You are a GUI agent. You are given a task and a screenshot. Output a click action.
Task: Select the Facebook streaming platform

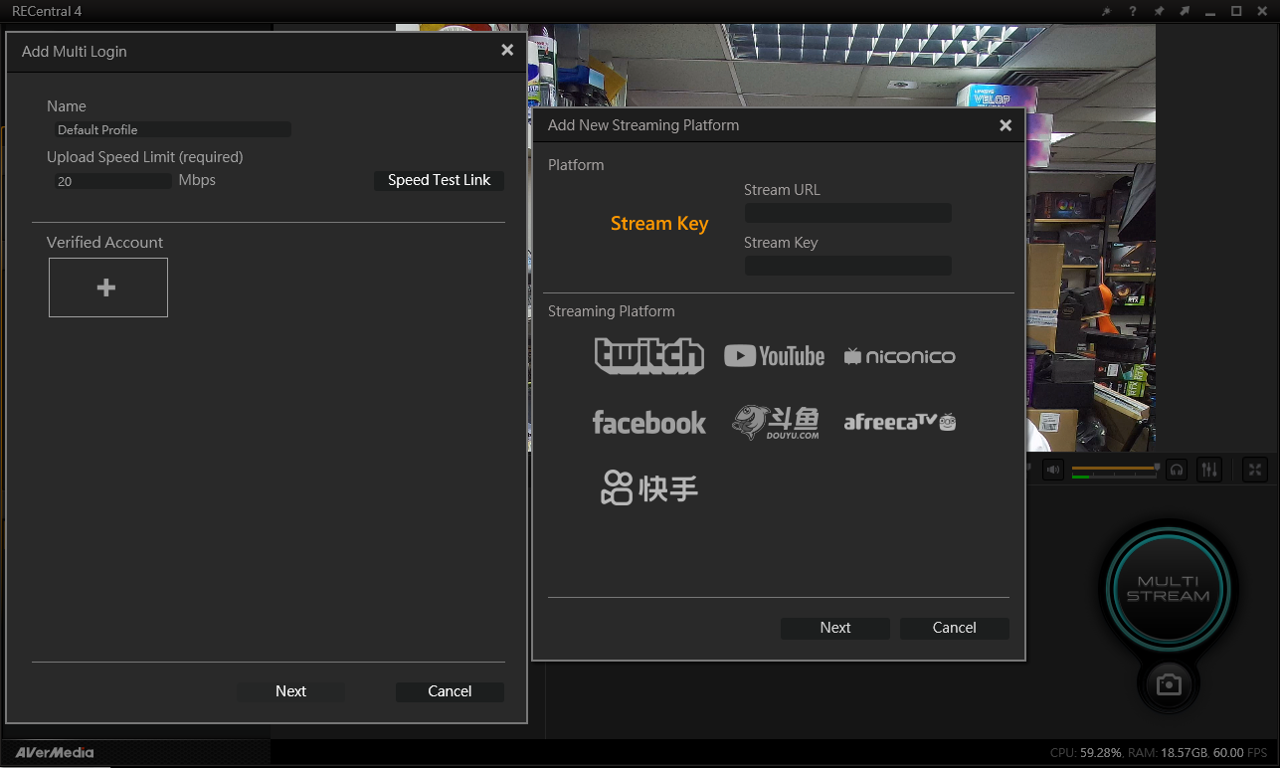[x=648, y=422]
